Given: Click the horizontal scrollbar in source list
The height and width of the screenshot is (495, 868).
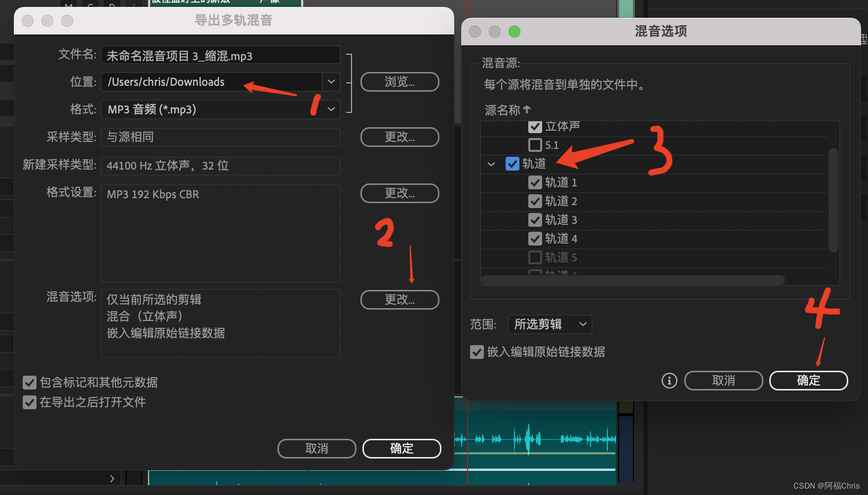Looking at the screenshot, I should (633, 280).
